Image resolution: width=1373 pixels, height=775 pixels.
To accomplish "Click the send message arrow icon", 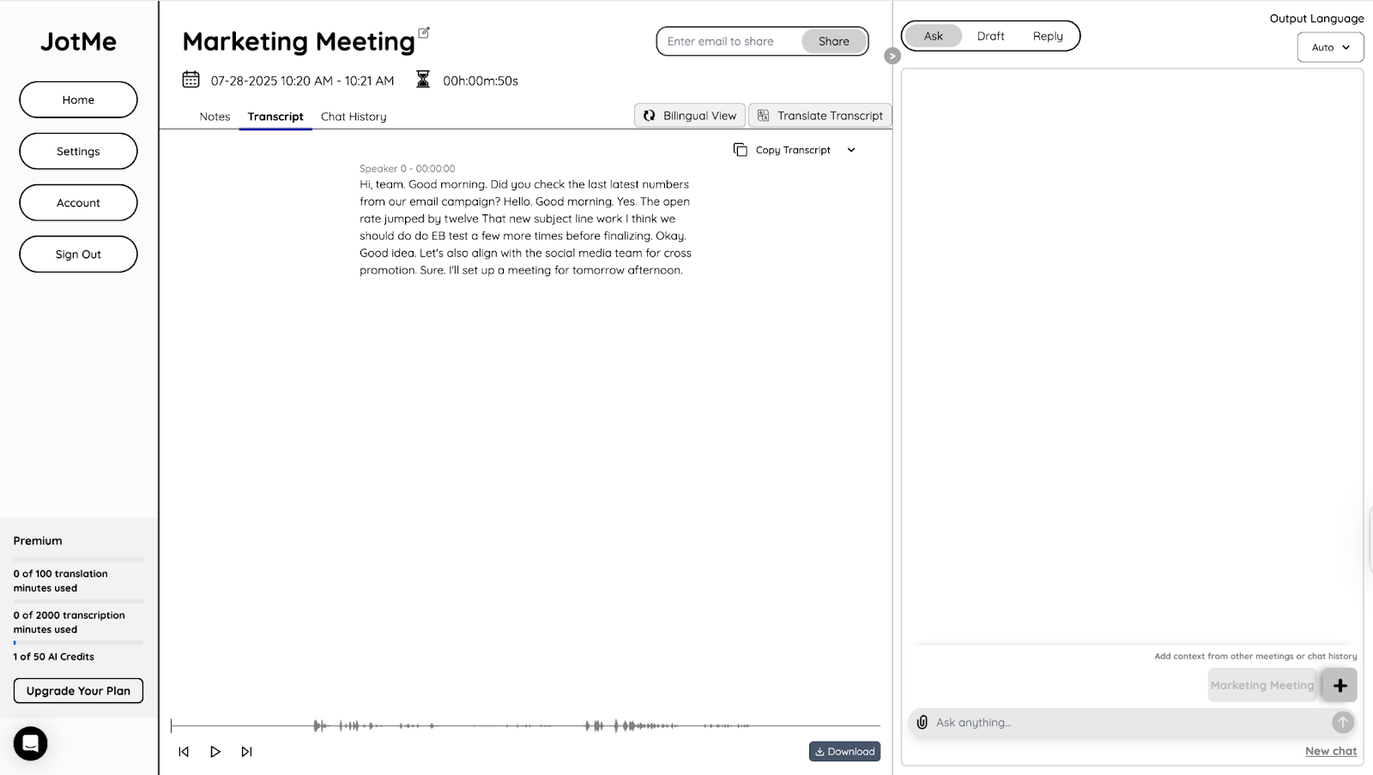I will click(1342, 723).
